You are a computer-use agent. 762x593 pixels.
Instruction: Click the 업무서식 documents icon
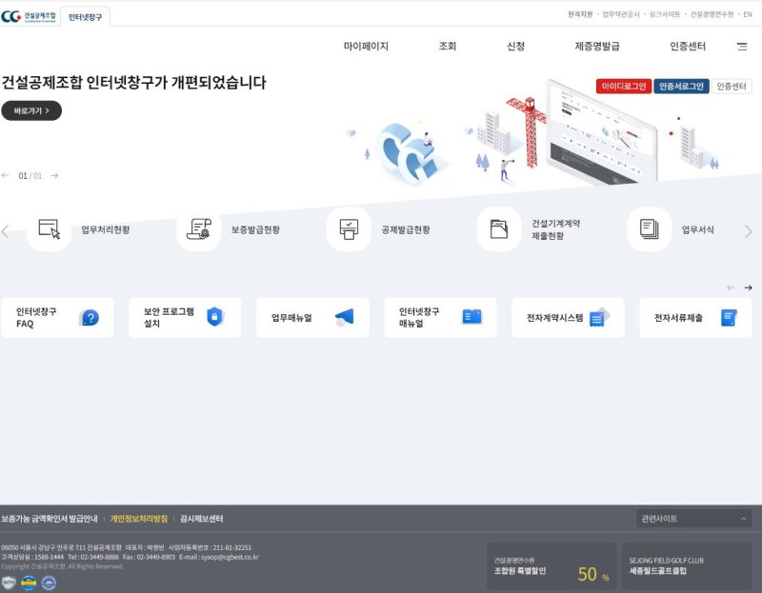coord(649,229)
